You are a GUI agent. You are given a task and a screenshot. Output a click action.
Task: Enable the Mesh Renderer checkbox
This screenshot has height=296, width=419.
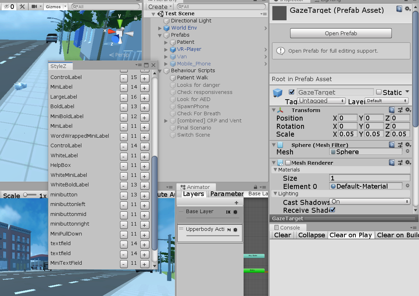(288, 163)
